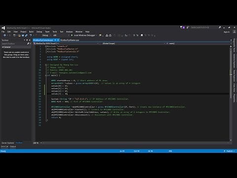
Task: Collapse the #include block outline toggle
Action: [x=46, y=46]
